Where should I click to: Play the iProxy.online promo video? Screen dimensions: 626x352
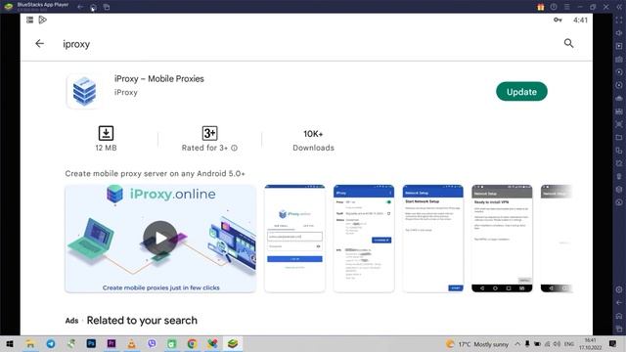(x=160, y=239)
